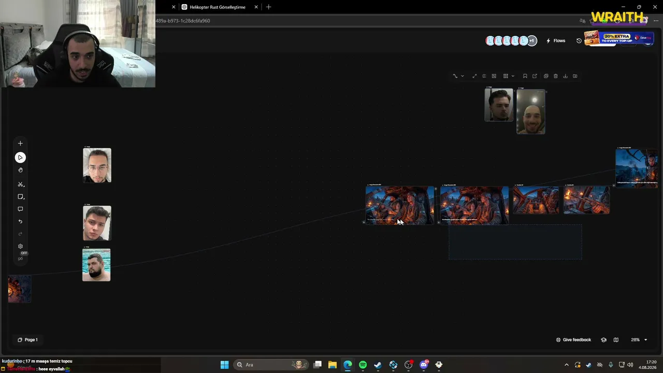Select the comment tool
This screenshot has height=373, width=663.
20,209
